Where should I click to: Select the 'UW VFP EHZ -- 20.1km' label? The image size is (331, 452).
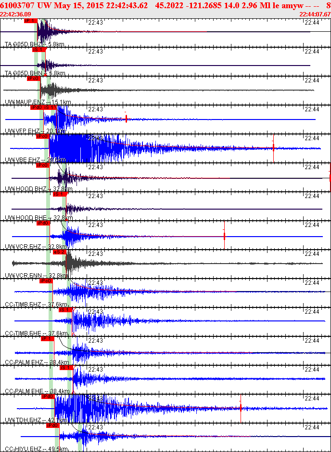(36, 131)
